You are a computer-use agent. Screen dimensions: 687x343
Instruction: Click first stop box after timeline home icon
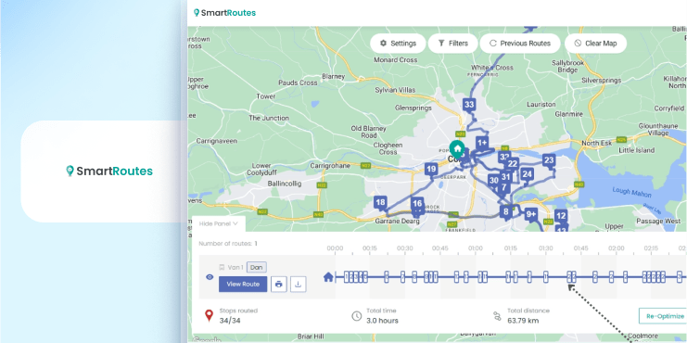coord(346,277)
